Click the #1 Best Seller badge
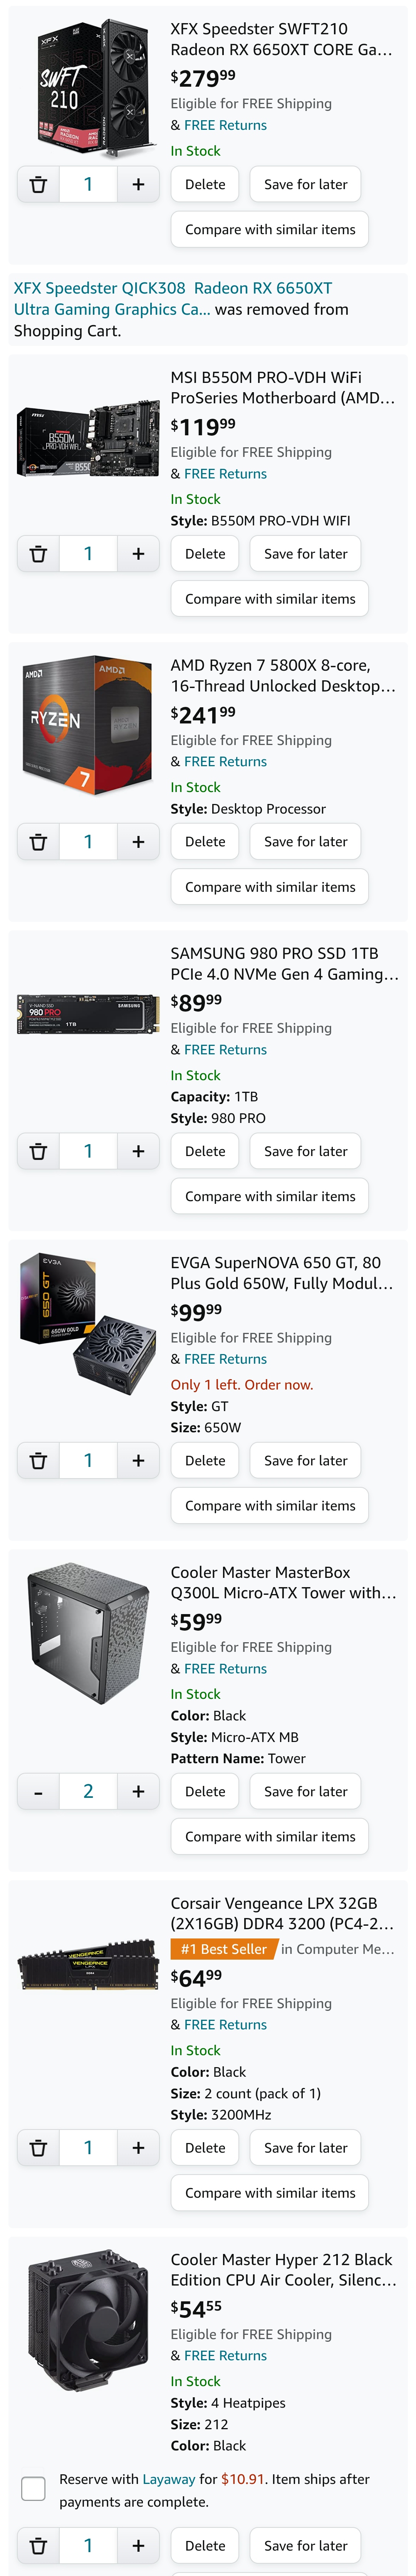The width and height of the screenshot is (416, 2576). [223, 1949]
